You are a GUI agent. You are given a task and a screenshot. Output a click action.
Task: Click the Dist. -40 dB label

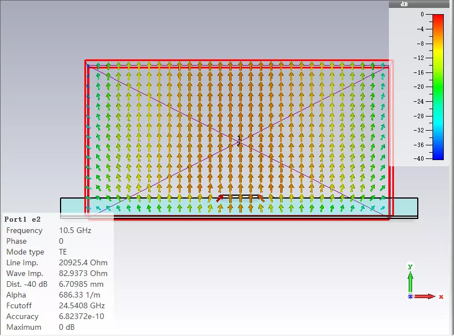(x=27, y=284)
